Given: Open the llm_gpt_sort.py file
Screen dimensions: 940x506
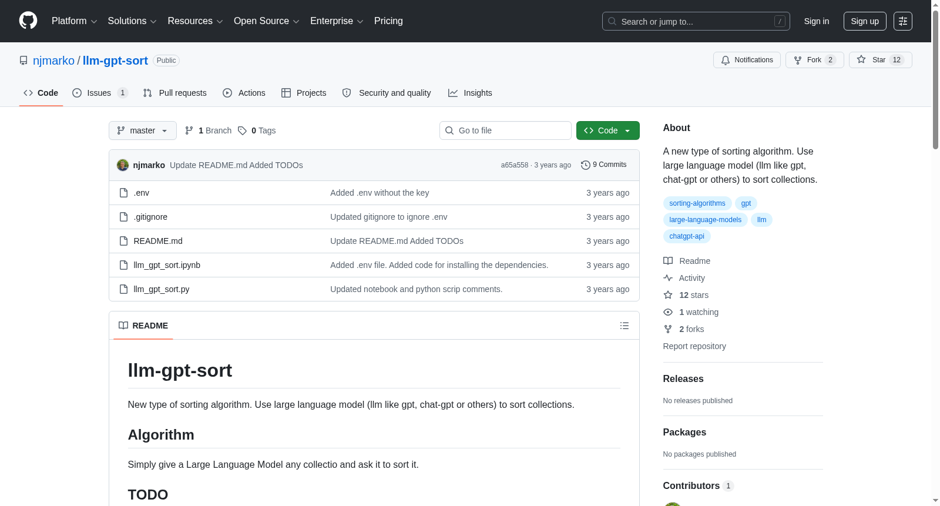Looking at the screenshot, I should click(x=162, y=289).
